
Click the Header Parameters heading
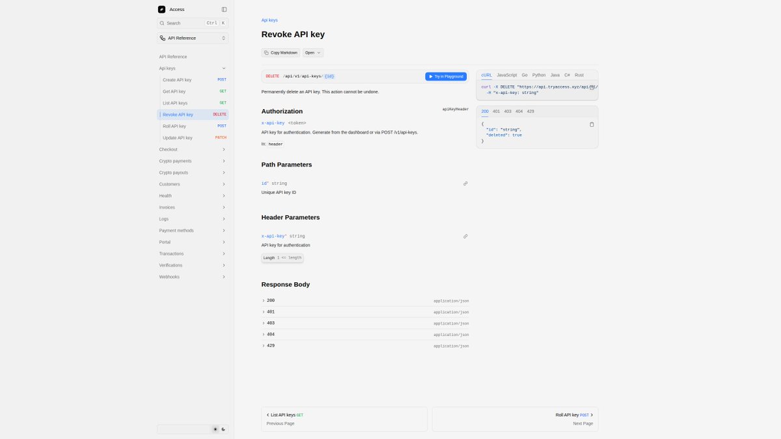coord(290,217)
